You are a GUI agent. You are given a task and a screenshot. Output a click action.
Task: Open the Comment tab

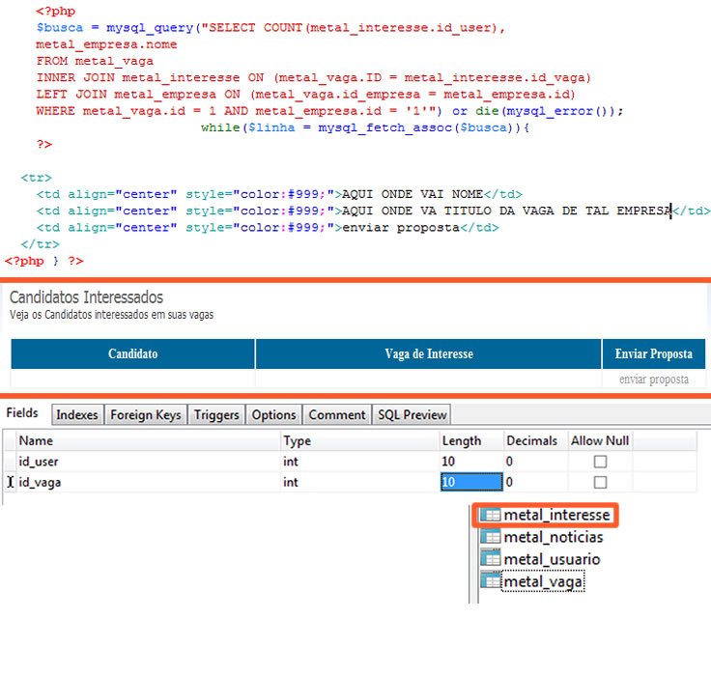336,414
